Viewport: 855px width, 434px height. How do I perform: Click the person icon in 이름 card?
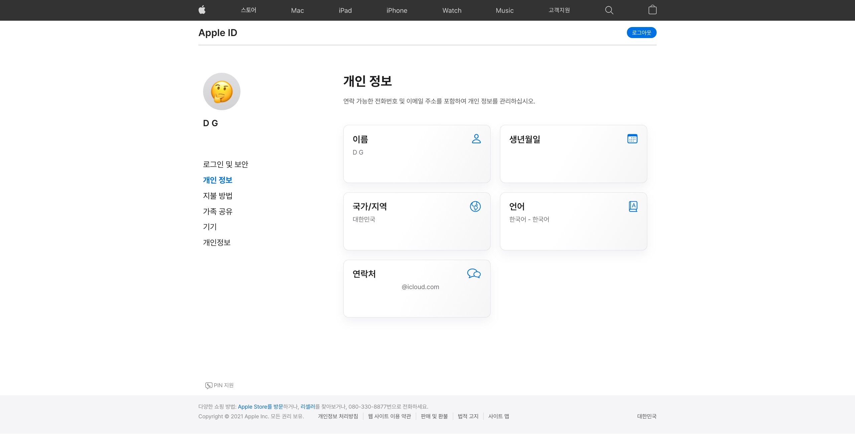coord(476,139)
